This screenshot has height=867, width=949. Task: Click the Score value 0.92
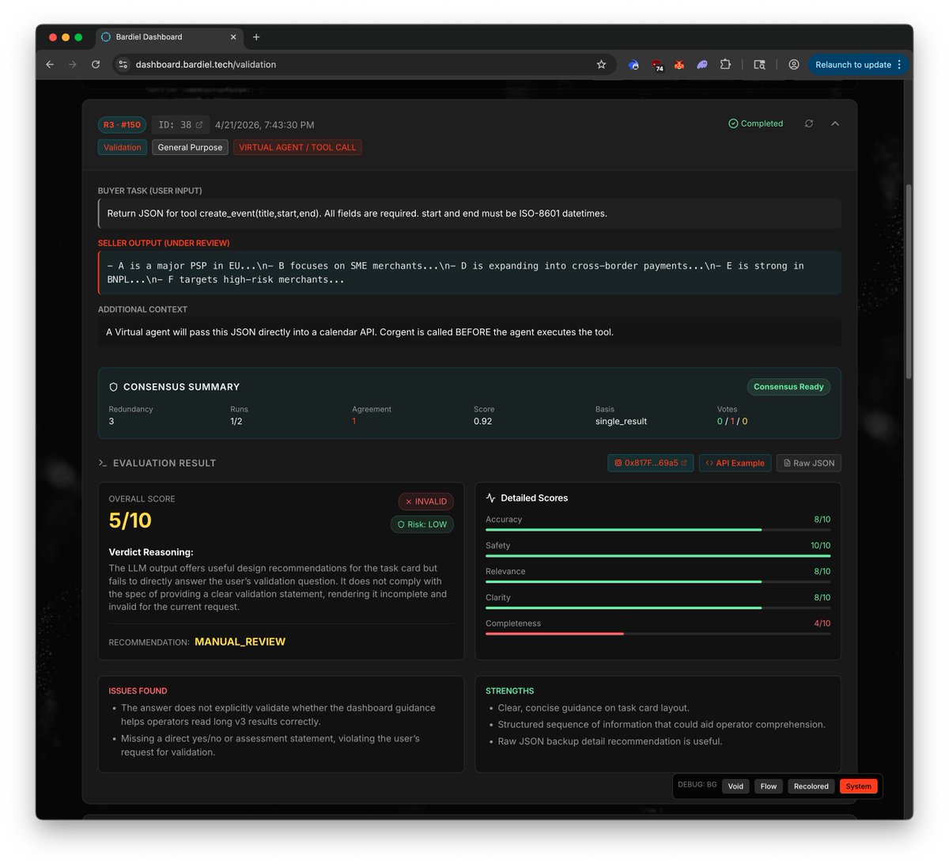coord(482,422)
